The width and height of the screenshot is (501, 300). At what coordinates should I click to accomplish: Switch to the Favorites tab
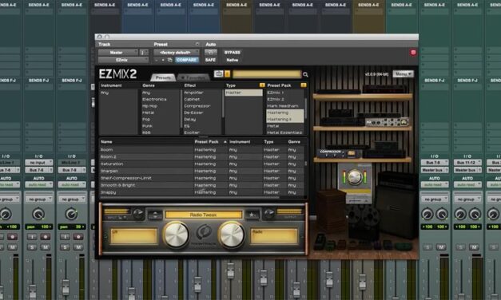tap(194, 77)
